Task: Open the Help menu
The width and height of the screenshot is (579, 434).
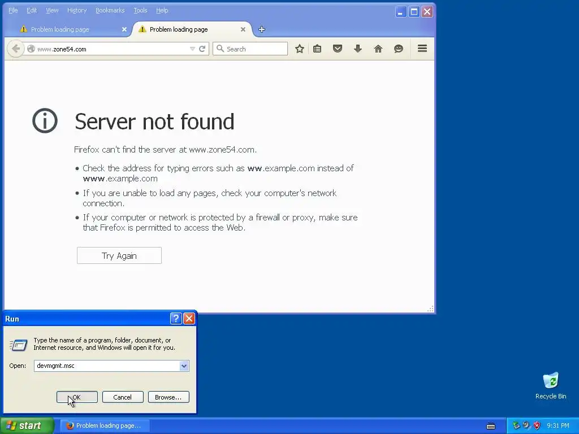Action: coord(162,10)
